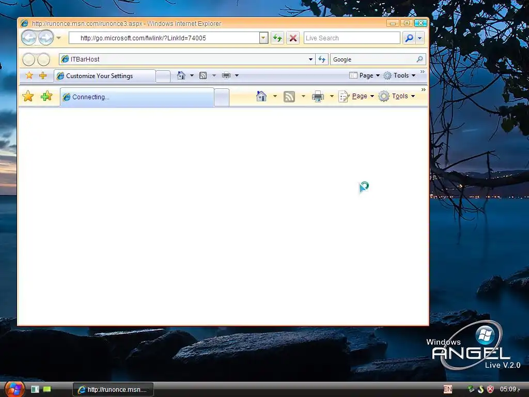The width and height of the screenshot is (529, 397).
Task: Click the refresh arrows beside ITBarHost field
Action: pos(322,59)
